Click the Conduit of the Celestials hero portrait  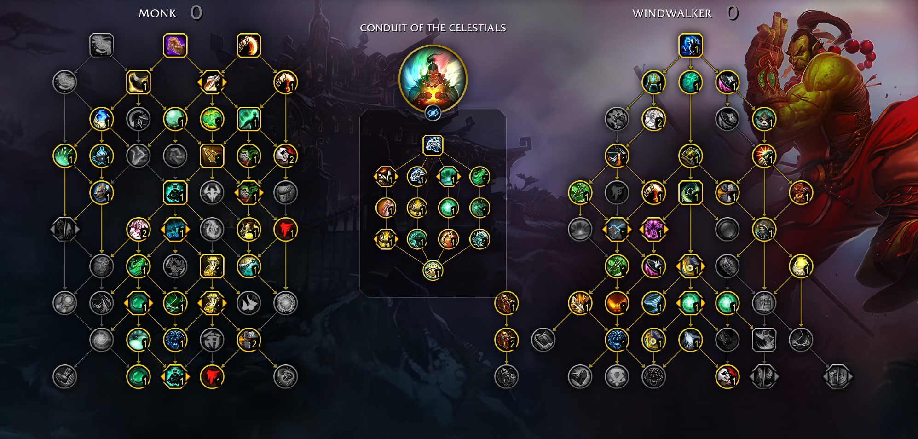[433, 79]
